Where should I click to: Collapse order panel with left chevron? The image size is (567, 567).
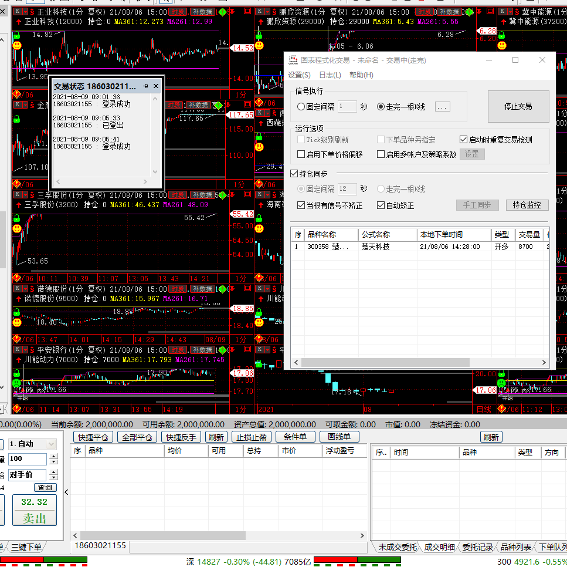[x=66, y=492]
